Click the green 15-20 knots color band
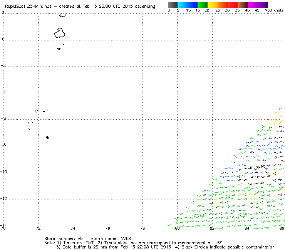Screen dimensions: 285x250 pyautogui.click(x=203, y=5)
